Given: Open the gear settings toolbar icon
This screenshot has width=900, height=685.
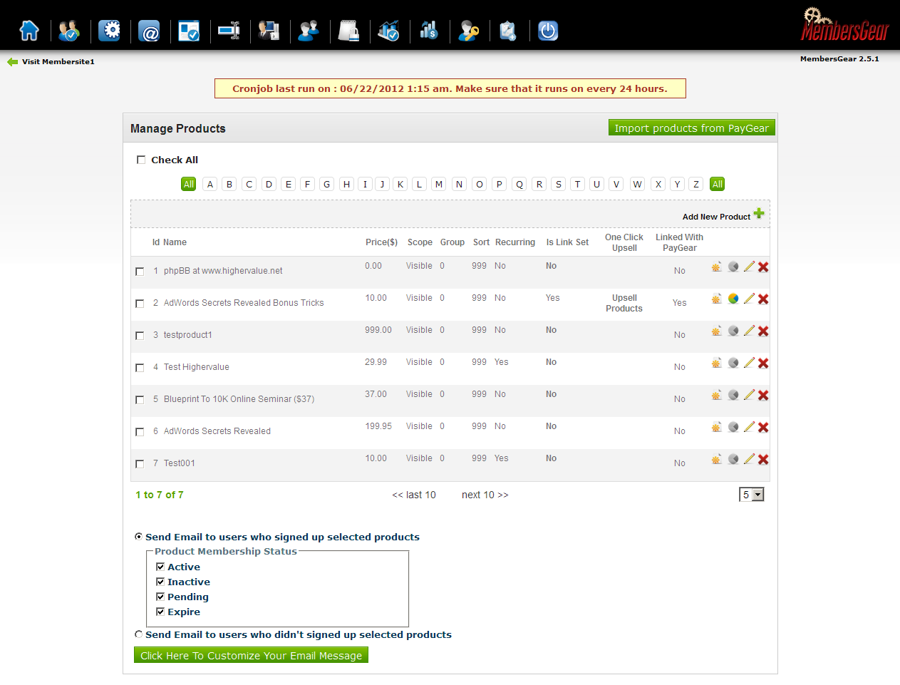Looking at the screenshot, I should [x=109, y=31].
